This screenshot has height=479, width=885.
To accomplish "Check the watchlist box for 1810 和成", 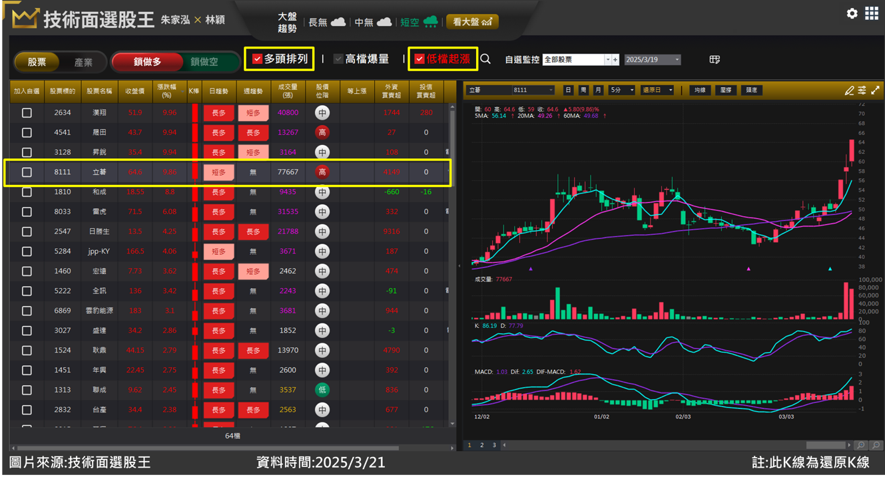I will click(27, 192).
